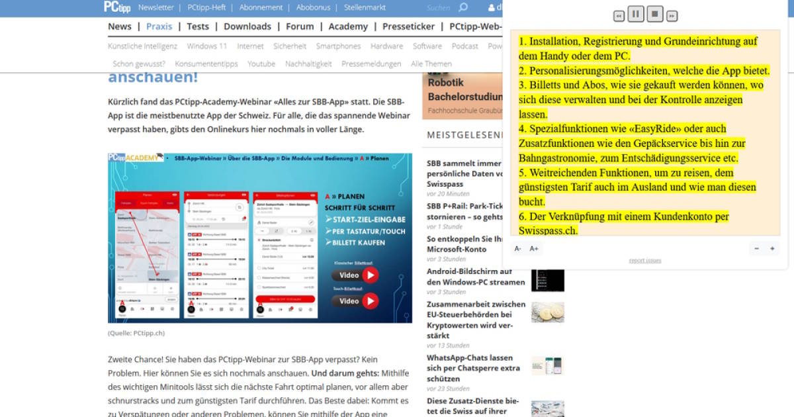This screenshot has width=794, height=417.
Task: Open the report issues link
Action: pos(644,260)
